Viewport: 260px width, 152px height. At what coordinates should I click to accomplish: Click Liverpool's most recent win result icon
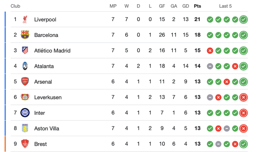click(x=243, y=19)
